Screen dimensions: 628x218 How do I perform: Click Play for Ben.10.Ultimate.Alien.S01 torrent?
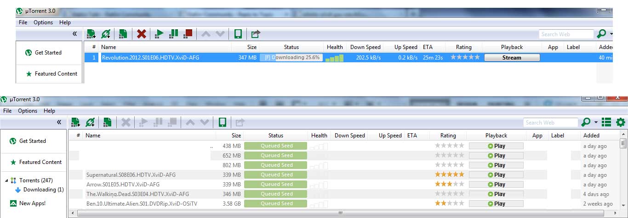[x=496, y=204]
